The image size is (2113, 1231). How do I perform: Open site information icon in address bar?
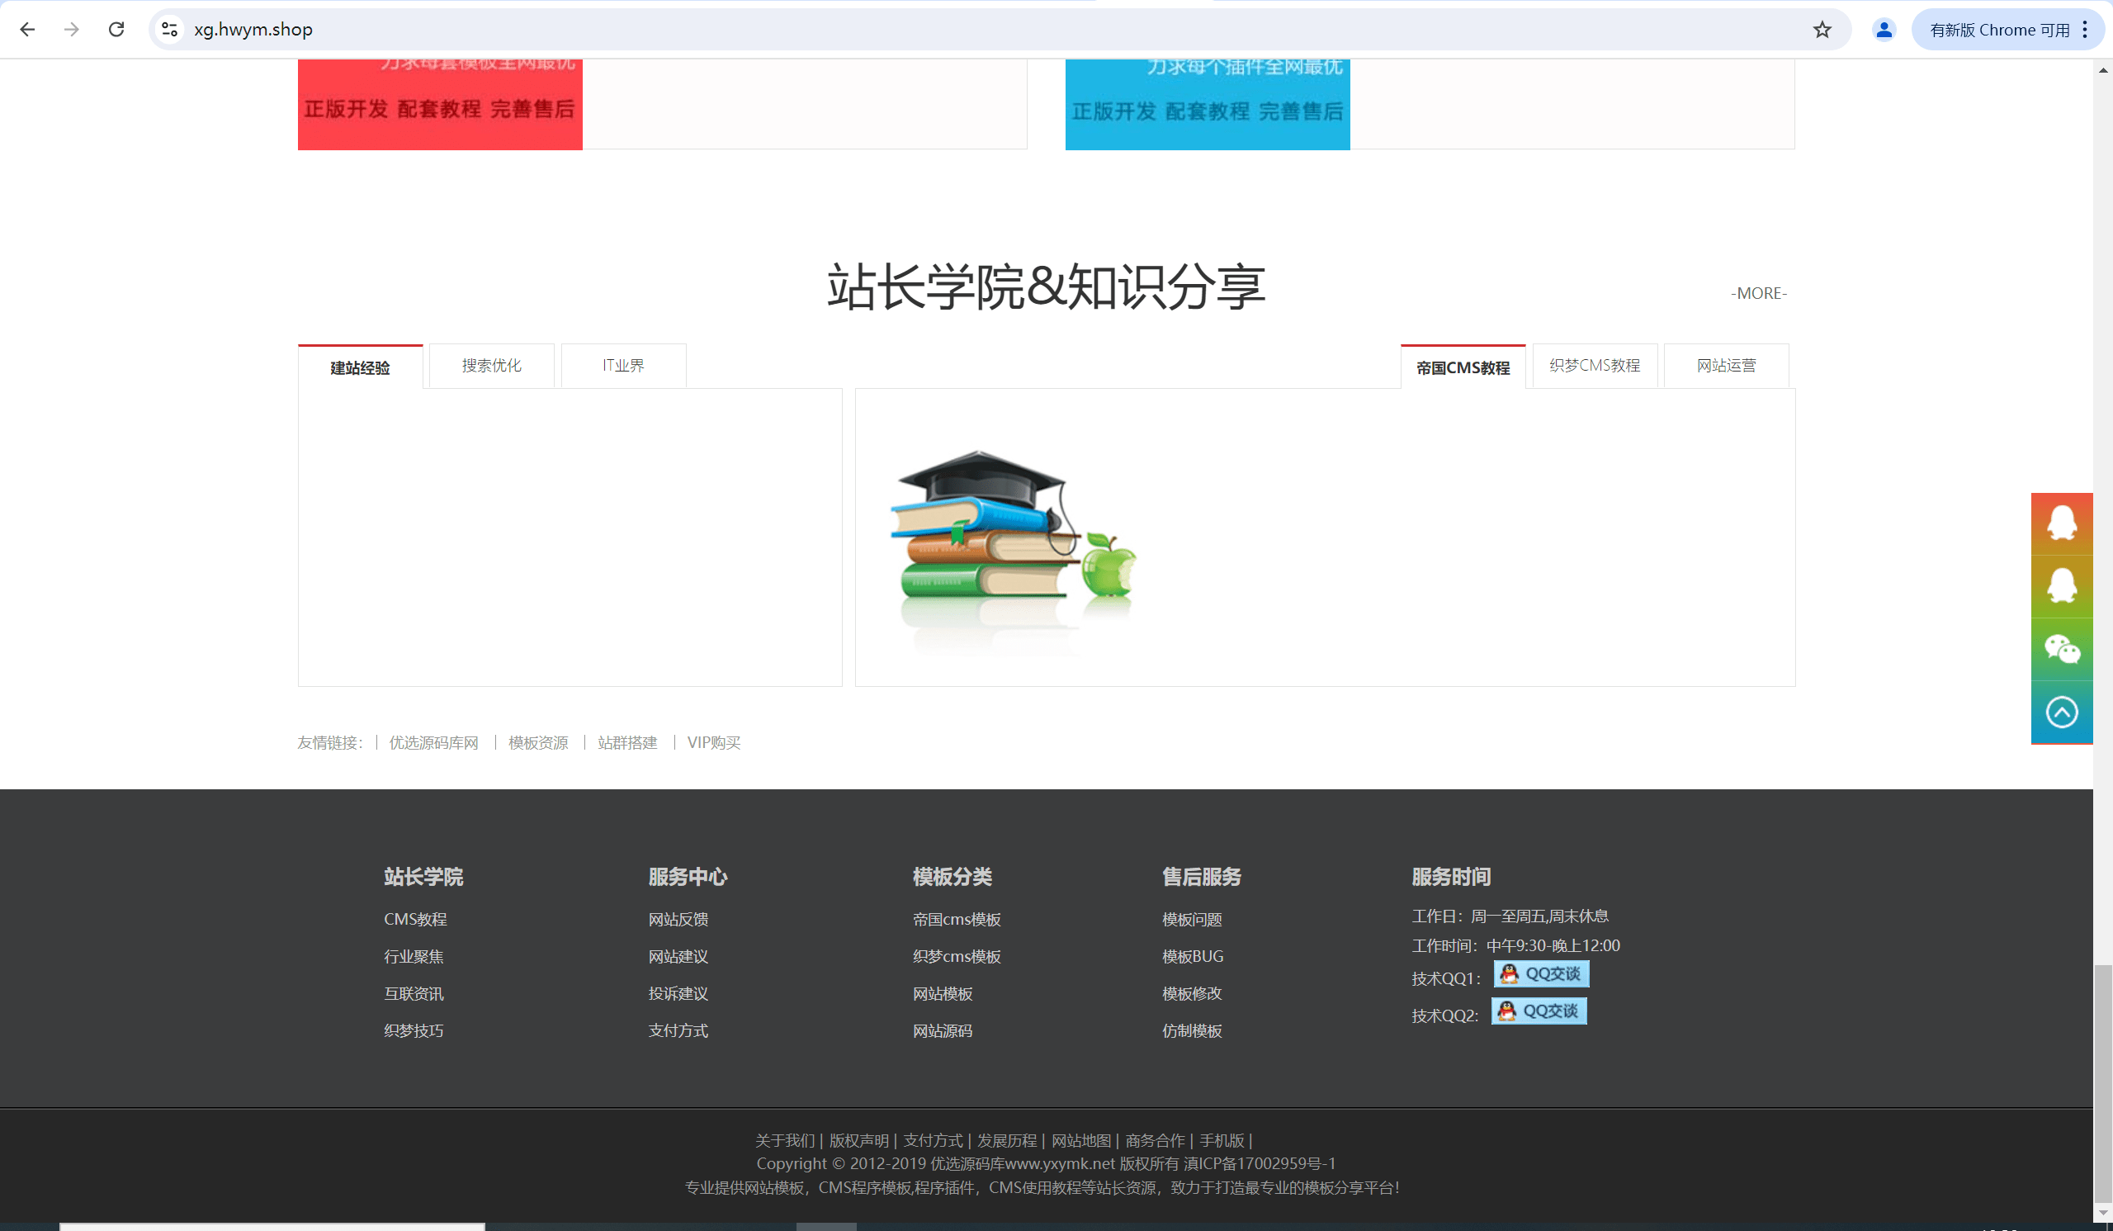tap(169, 30)
